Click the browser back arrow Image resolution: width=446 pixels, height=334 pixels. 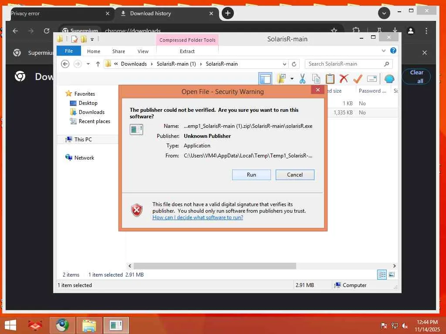(15, 31)
